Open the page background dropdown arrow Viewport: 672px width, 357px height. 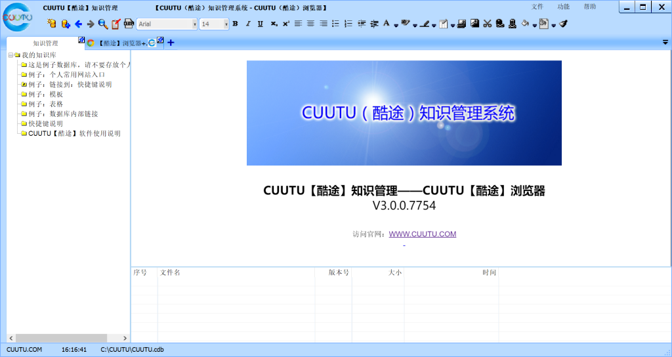(553, 26)
